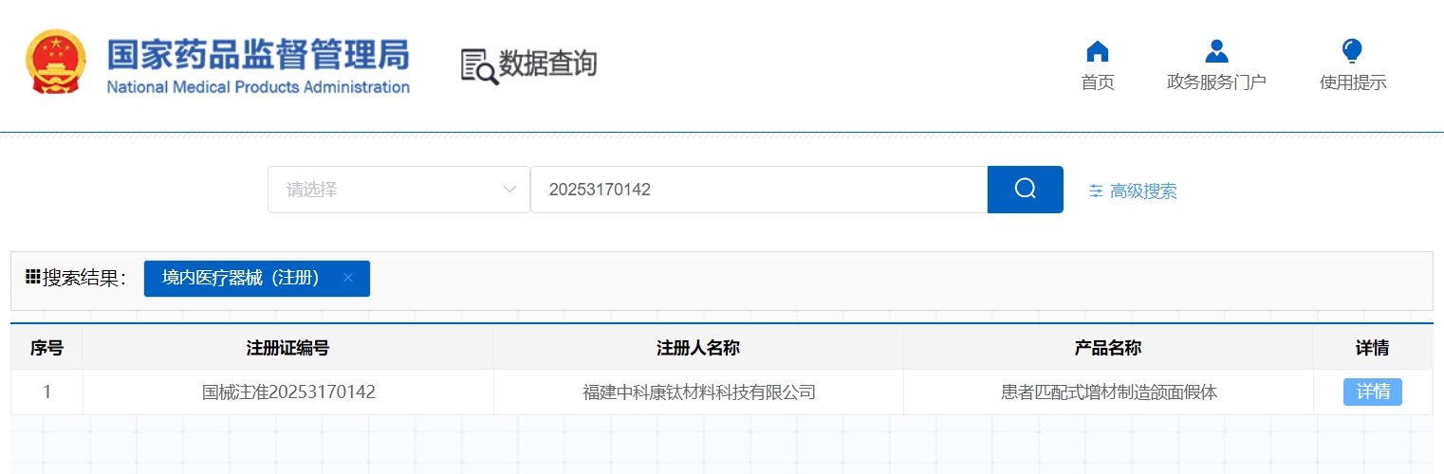The height and width of the screenshot is (474, 1444).
Task: Select the 境内医疗器械（注册）result tab
Action: pyautogui.click(x=241, y=278)
